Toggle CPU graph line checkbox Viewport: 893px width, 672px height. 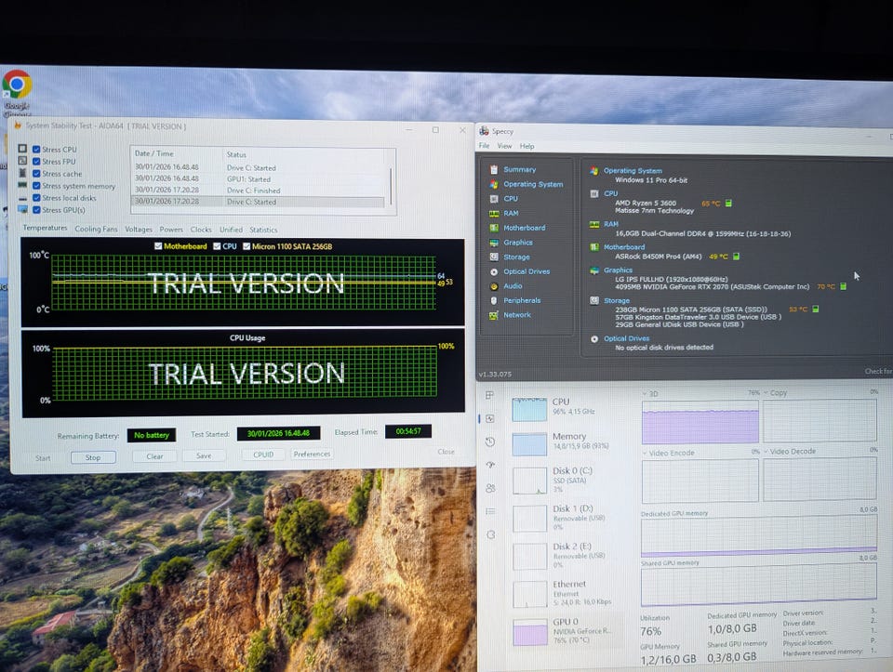(x=217, y=246)
